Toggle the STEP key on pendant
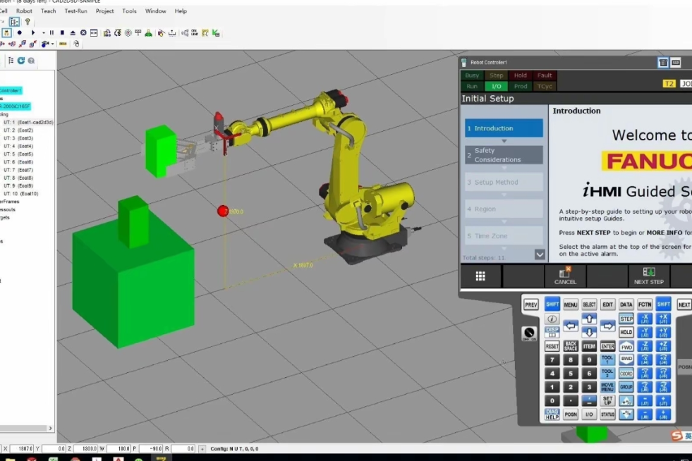 (x=626, y=319)
